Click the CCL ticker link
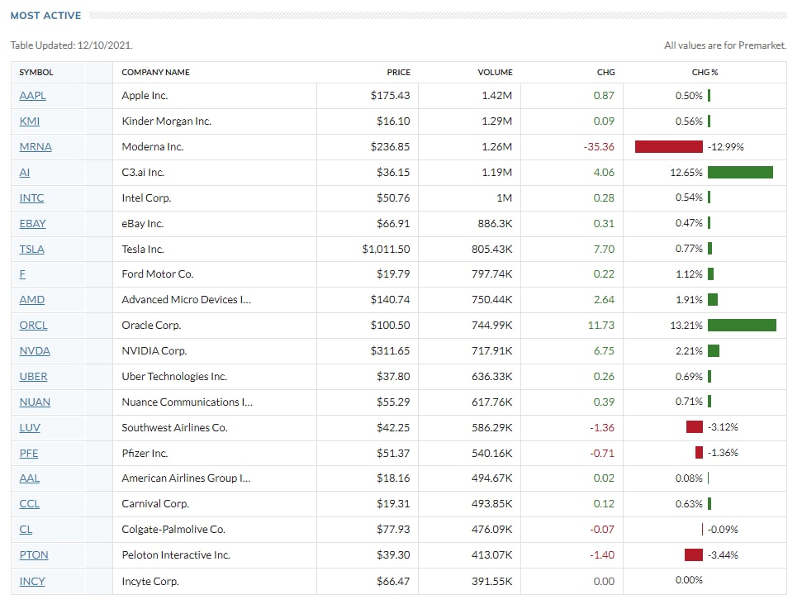 [30, 504]
